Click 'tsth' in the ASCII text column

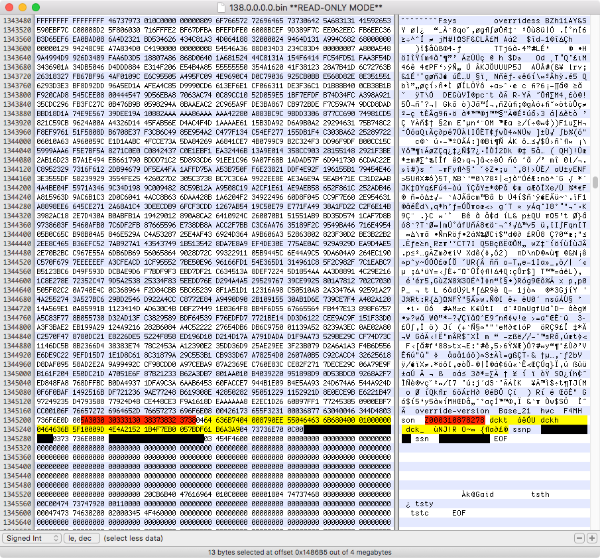click(540, 494)
